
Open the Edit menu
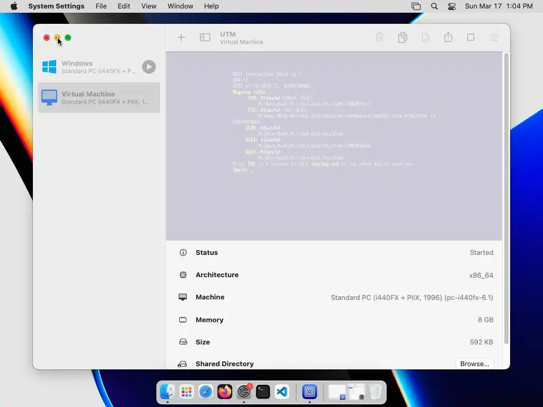tap(124, 6)
